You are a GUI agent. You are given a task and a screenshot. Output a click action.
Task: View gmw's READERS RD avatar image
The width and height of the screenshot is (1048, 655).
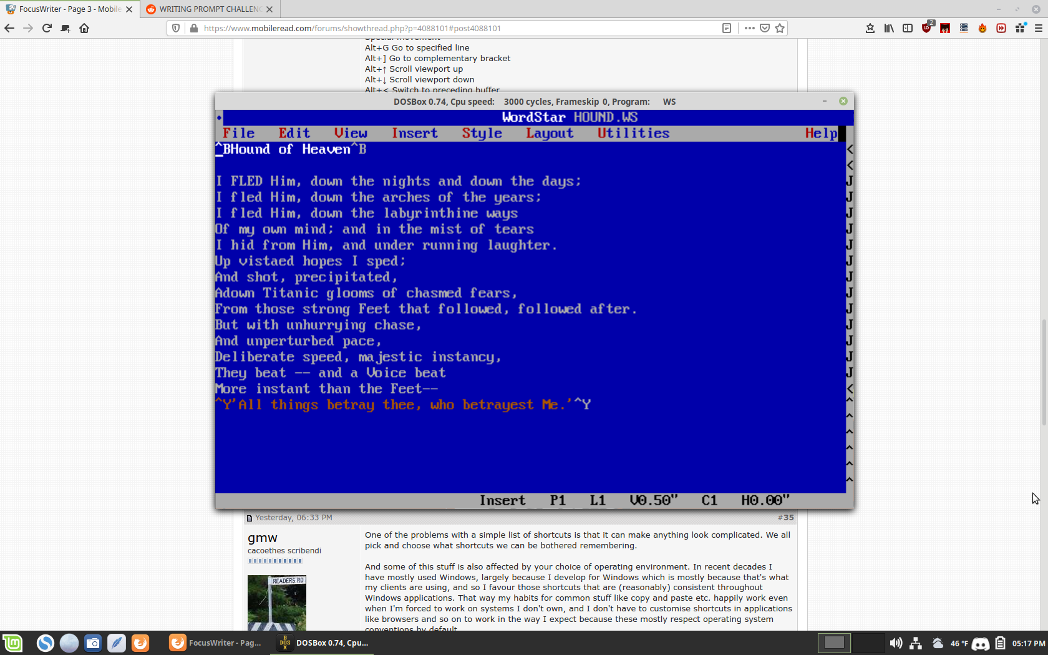point(277,603)
